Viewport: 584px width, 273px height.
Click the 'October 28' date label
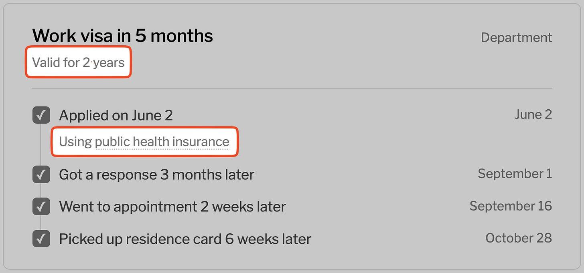point(518,238)
